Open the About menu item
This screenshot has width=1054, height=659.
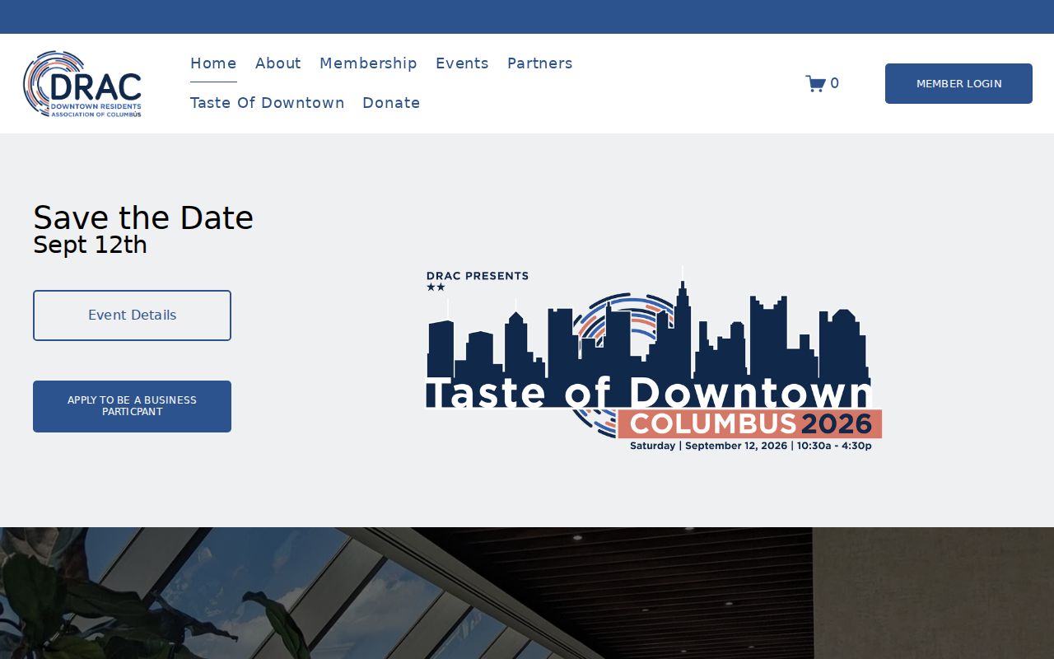click(x=278, y=63)
